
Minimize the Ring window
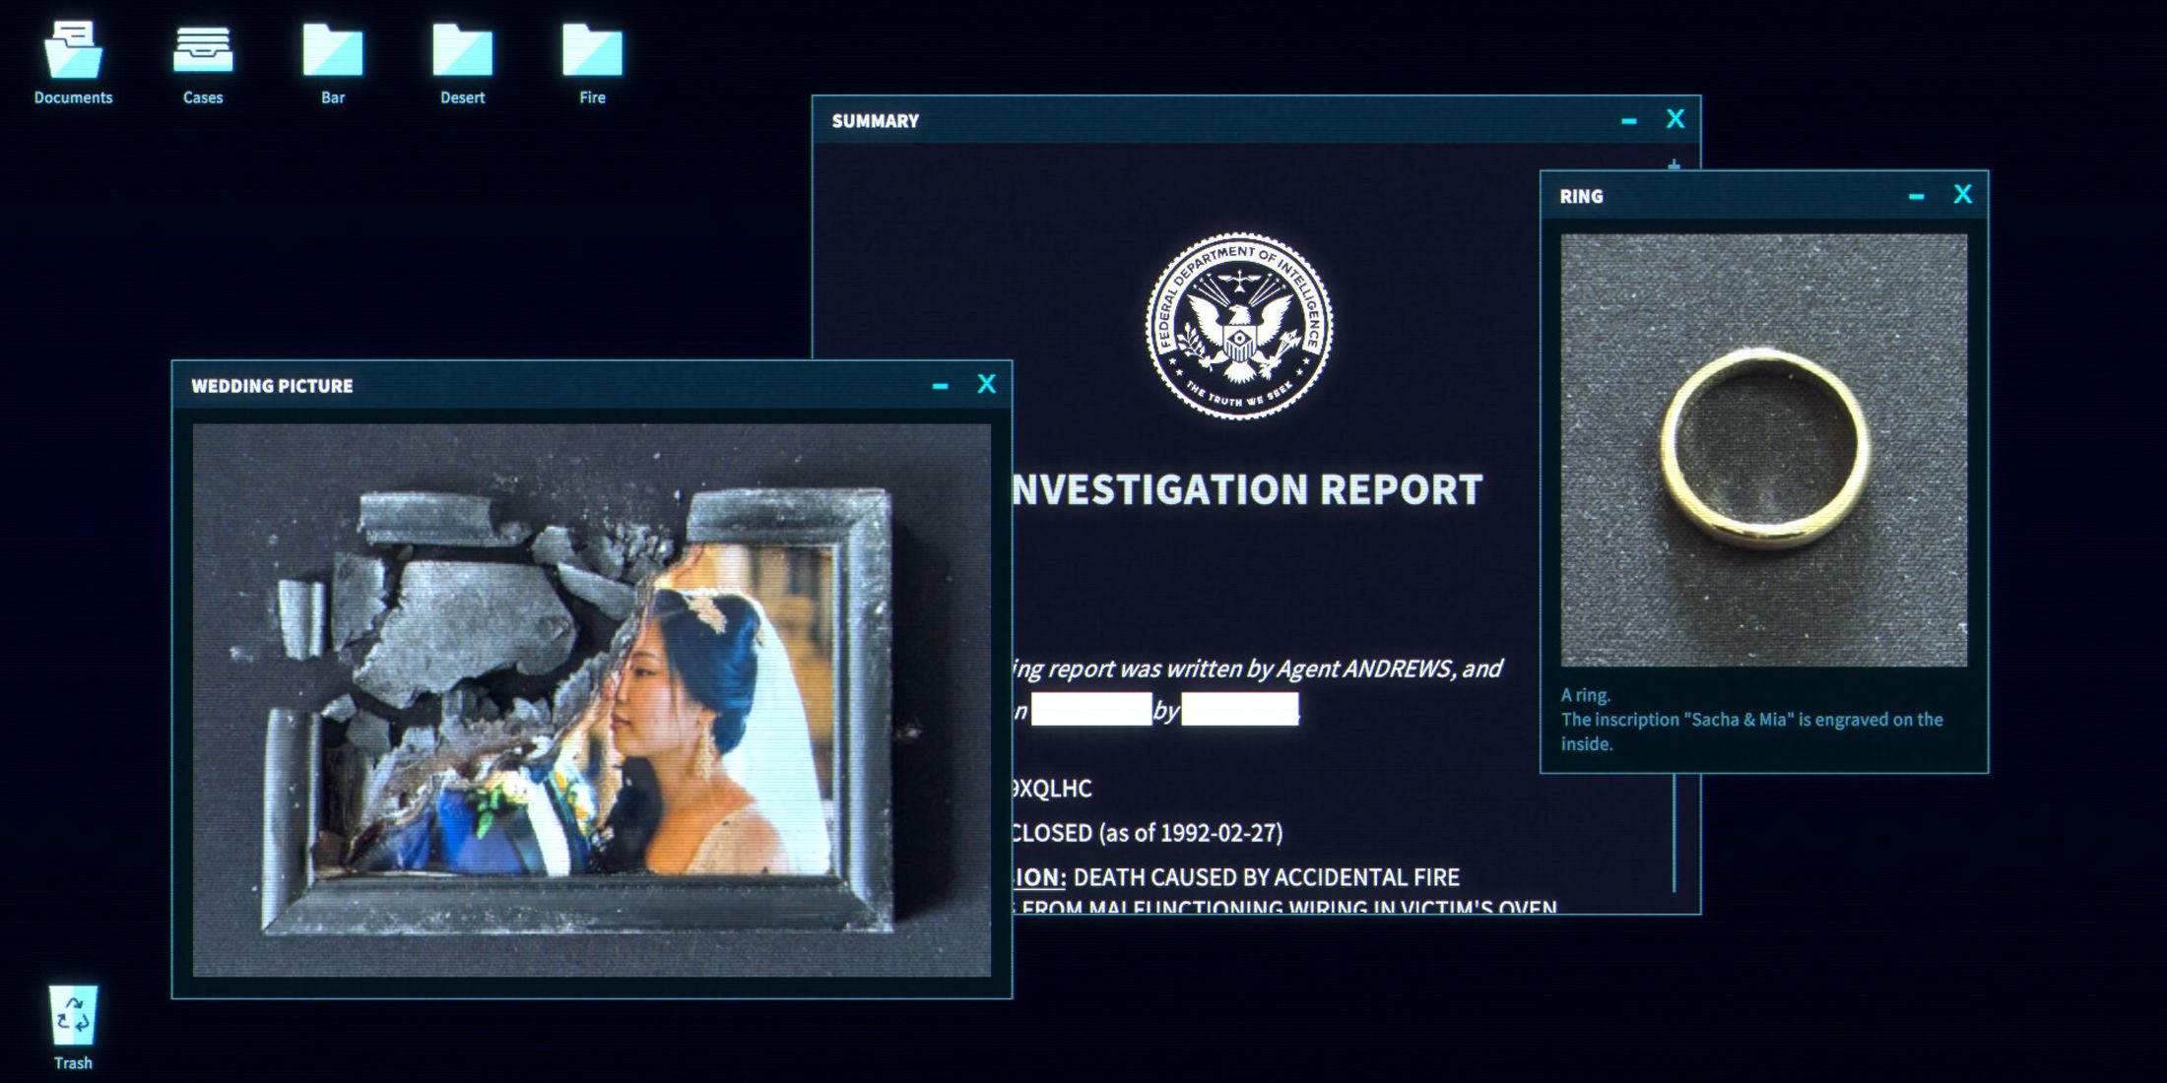pyautogui.click(x=1916, y=196)
